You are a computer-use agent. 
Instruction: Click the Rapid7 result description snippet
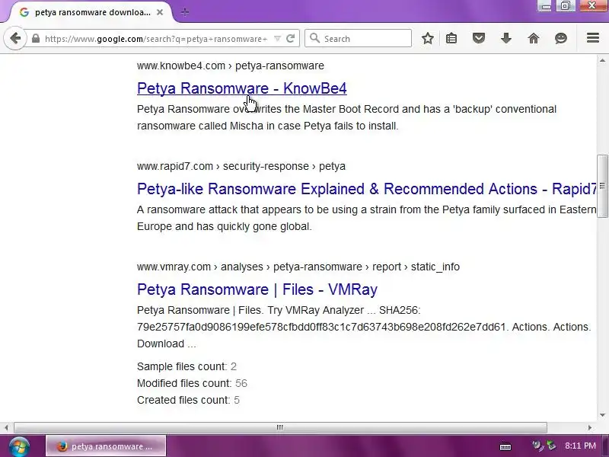click(367, 218)
